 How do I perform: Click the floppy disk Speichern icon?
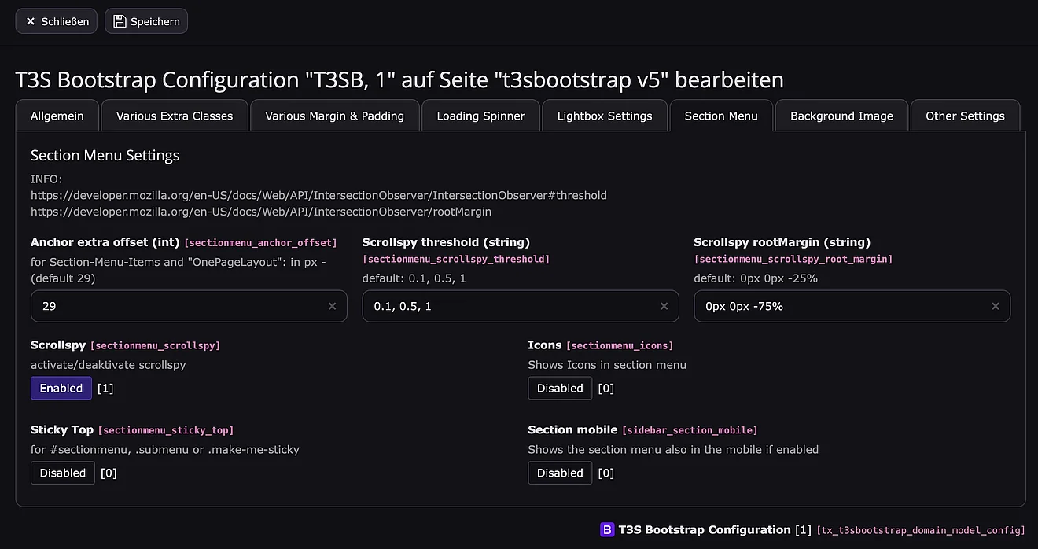click(120, 21)
